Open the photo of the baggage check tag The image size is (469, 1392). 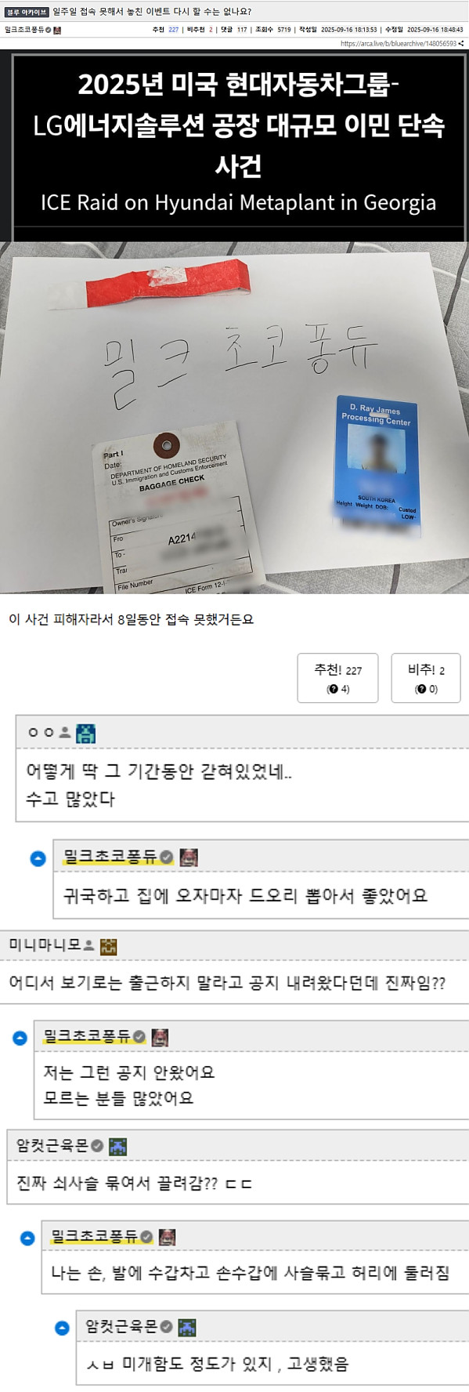click(x=234, y=417)
